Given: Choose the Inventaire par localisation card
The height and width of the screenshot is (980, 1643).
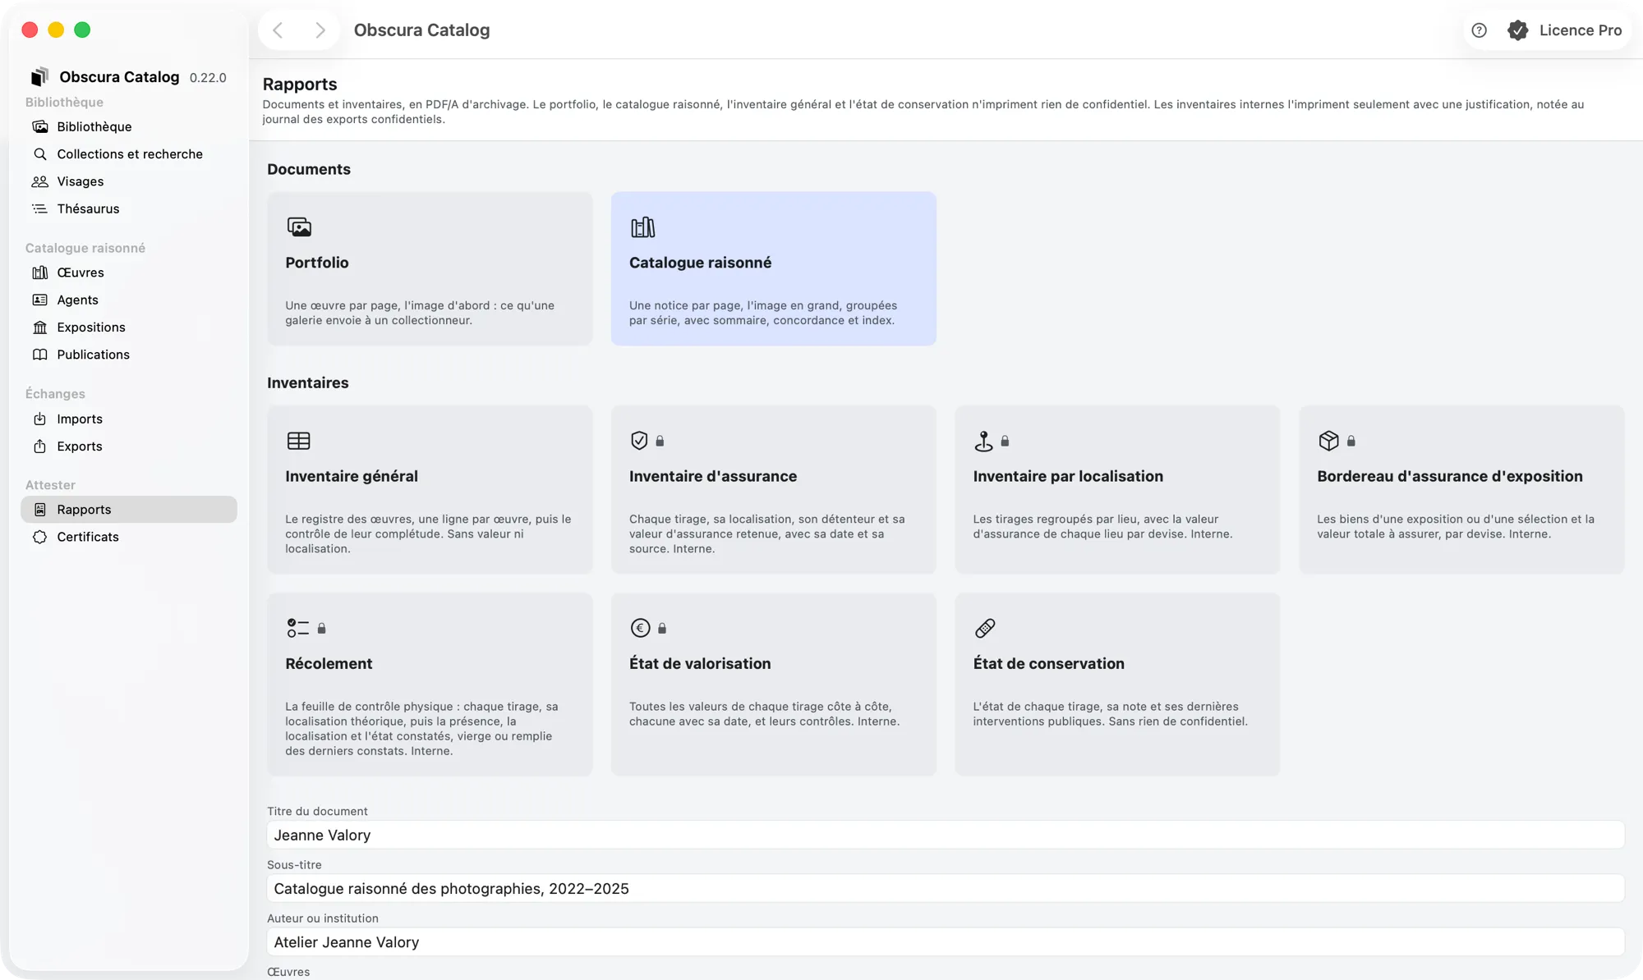Looking at the screenshot, I should [1117, 490].
